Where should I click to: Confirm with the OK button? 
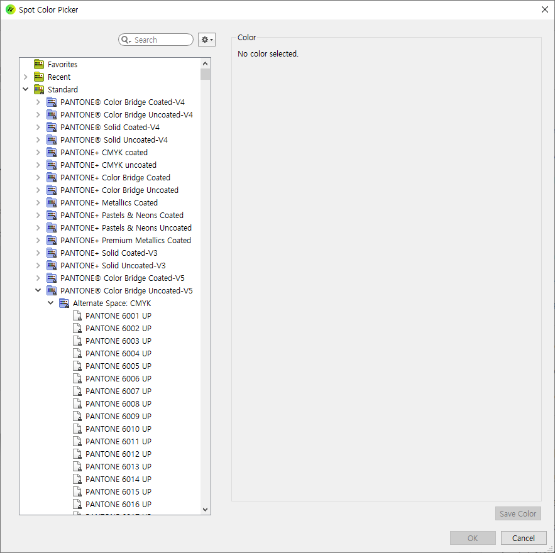[x=473, y=538]
